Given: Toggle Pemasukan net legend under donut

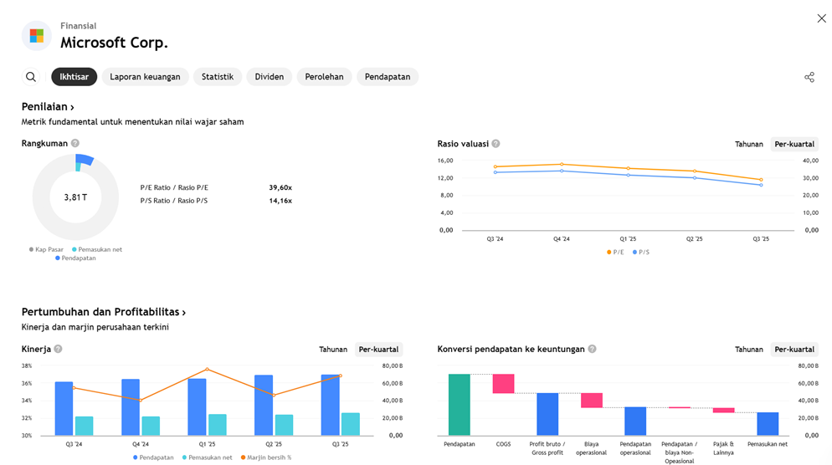Looking at the screenshot, I should (x=97, y=249).
